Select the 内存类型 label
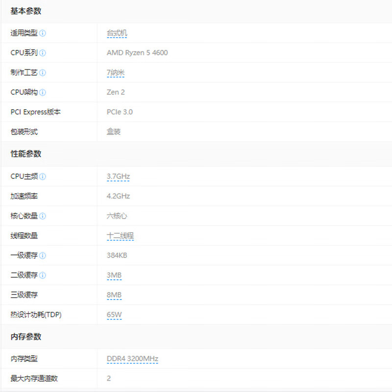 pyautogui.click(x=24, y=359)
